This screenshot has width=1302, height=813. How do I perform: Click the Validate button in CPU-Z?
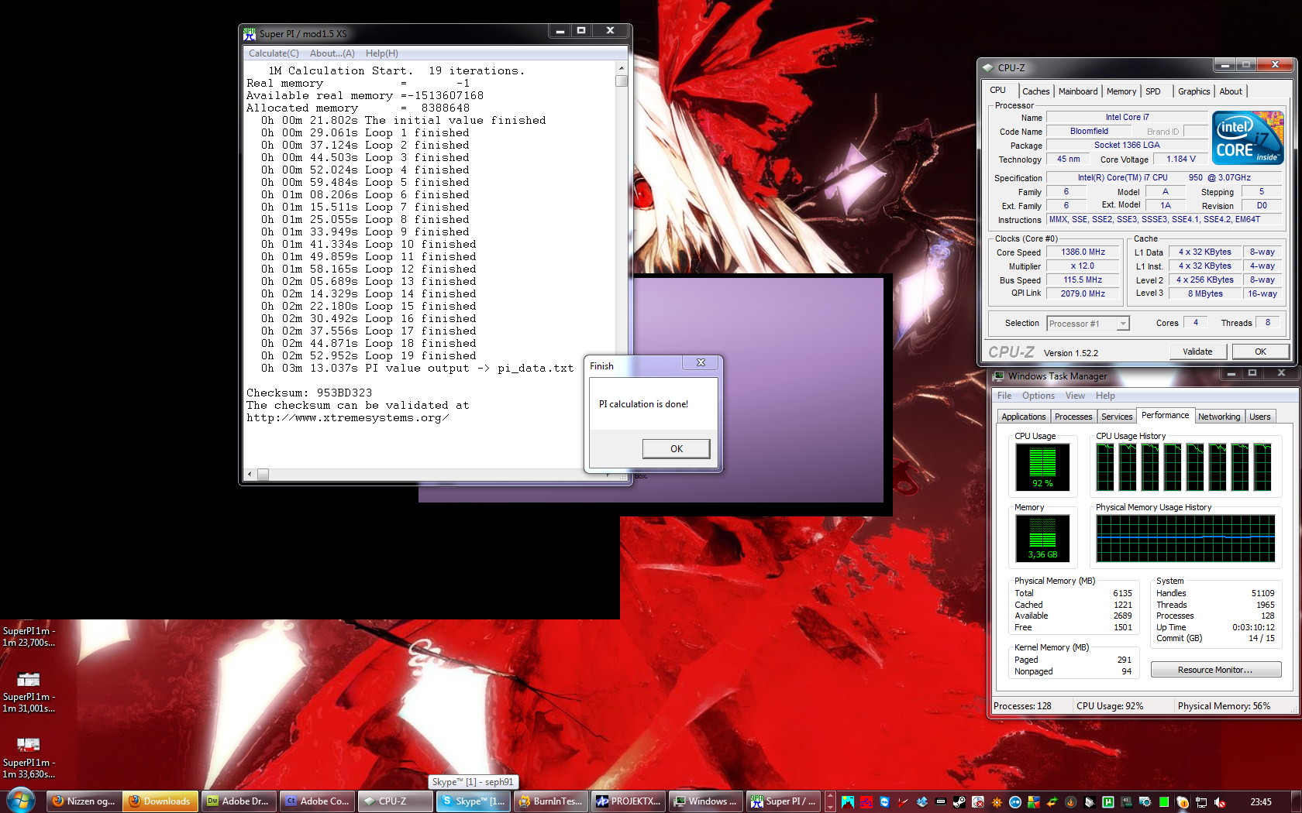pyautogui.click(x=1197, y=352)
